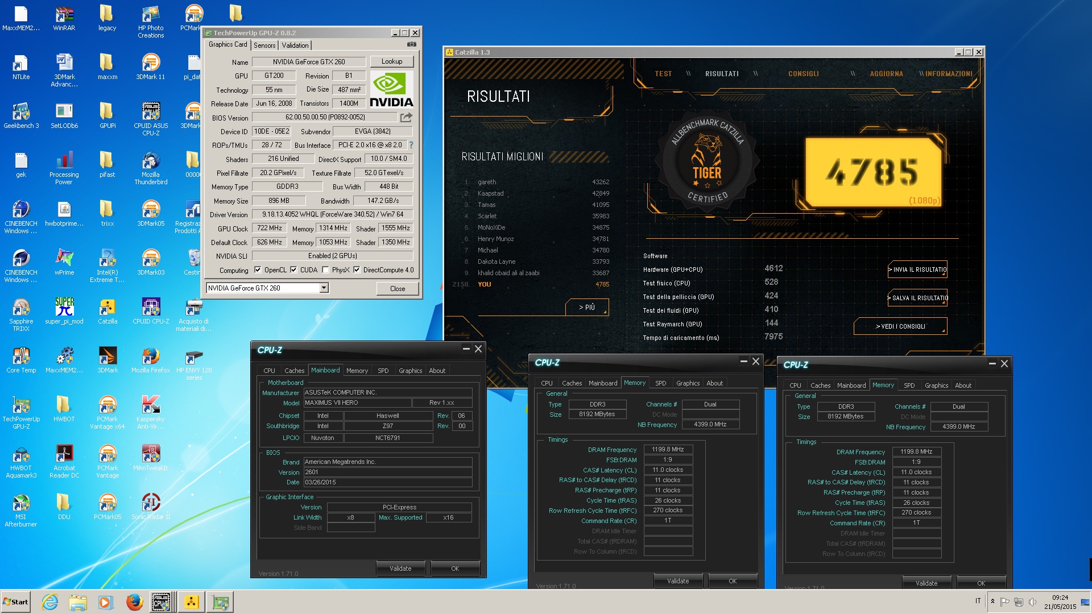Select Graphics tab in rightmost CPU-Z window
This screenshot has width=1092, height=614.
pos(936,385)
